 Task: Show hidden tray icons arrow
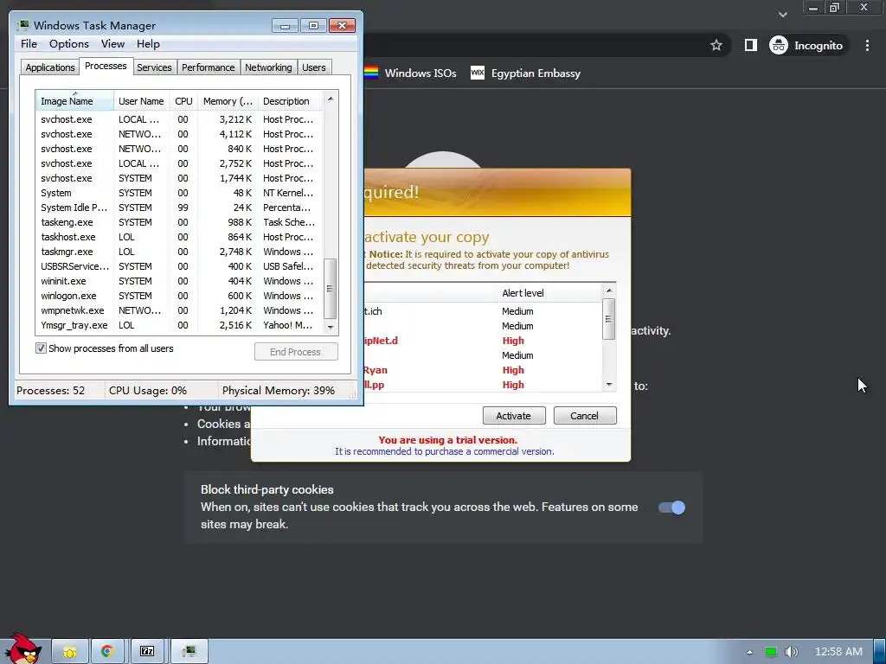coord(749,652)
